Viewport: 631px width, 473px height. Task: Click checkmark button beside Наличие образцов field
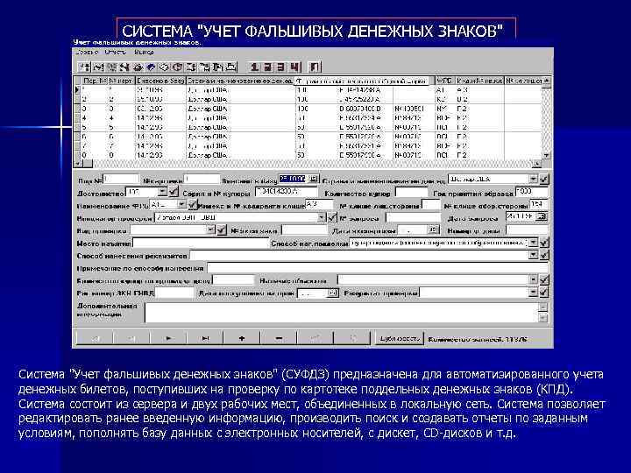point(543,279)
